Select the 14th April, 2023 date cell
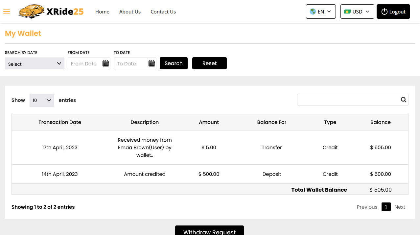Image resolution: width=420 pixels, height=235 pixels. coord(60,174)
